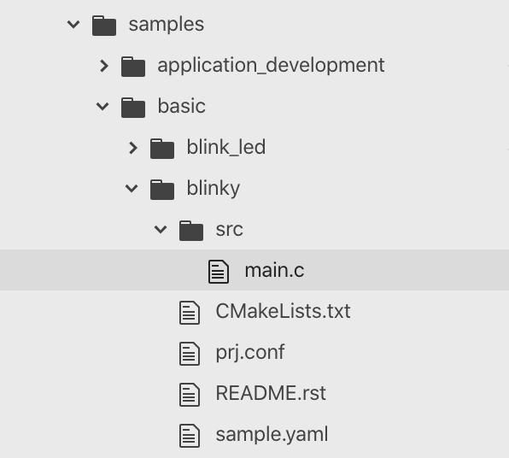
Task: Collapse the basic folder chevron
Action: tap(102, 106)
